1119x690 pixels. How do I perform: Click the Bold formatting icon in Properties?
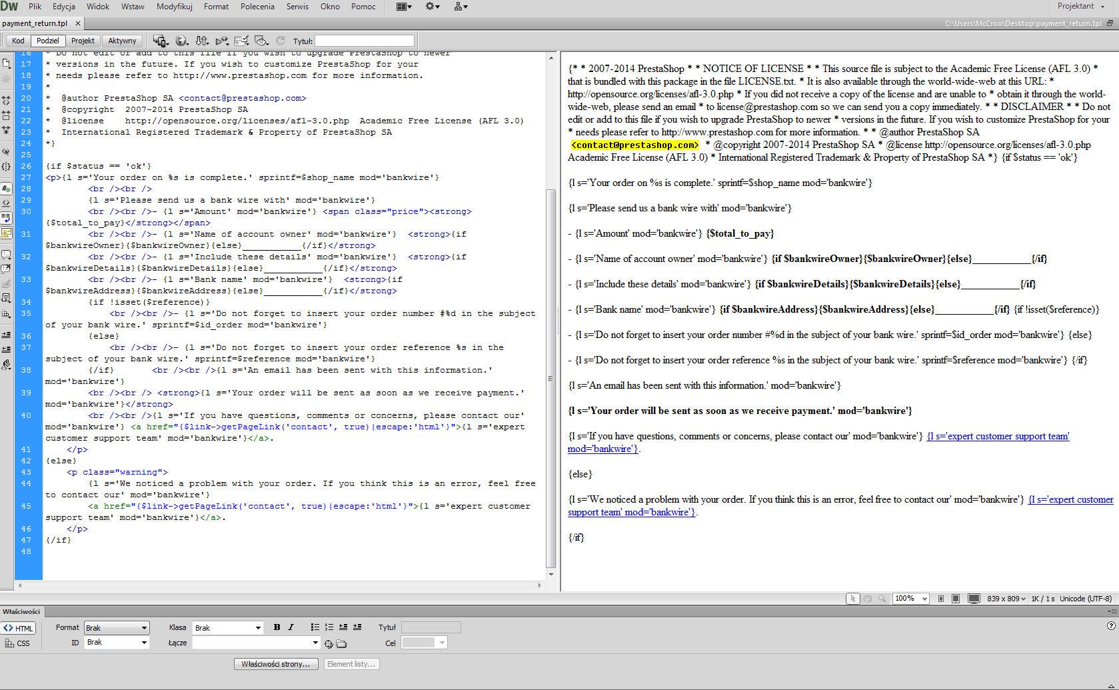277,627
